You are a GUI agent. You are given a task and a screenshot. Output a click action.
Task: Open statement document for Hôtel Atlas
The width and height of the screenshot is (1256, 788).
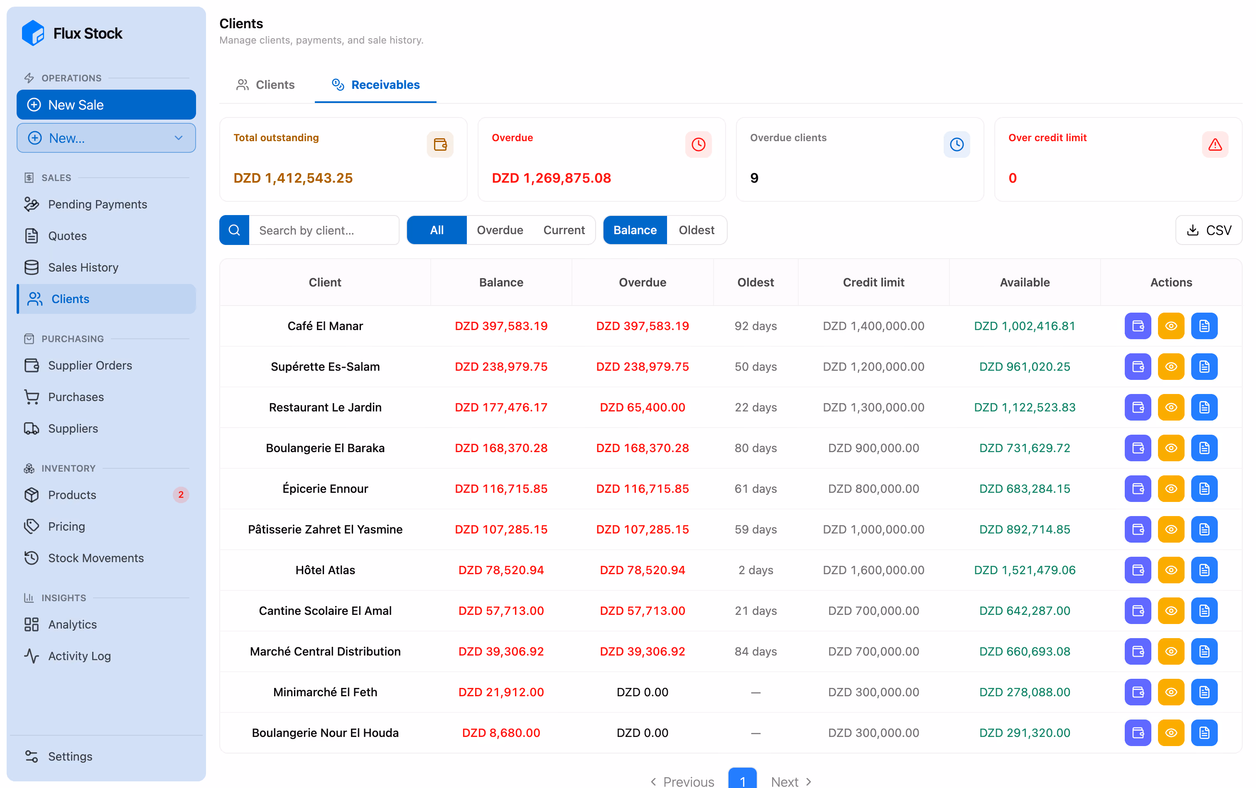click(1204, 570)
